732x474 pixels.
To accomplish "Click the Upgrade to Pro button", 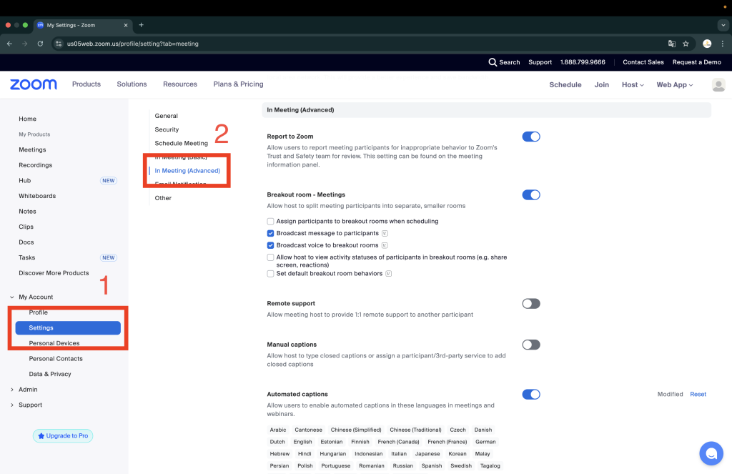I will [x=63, y=435].
